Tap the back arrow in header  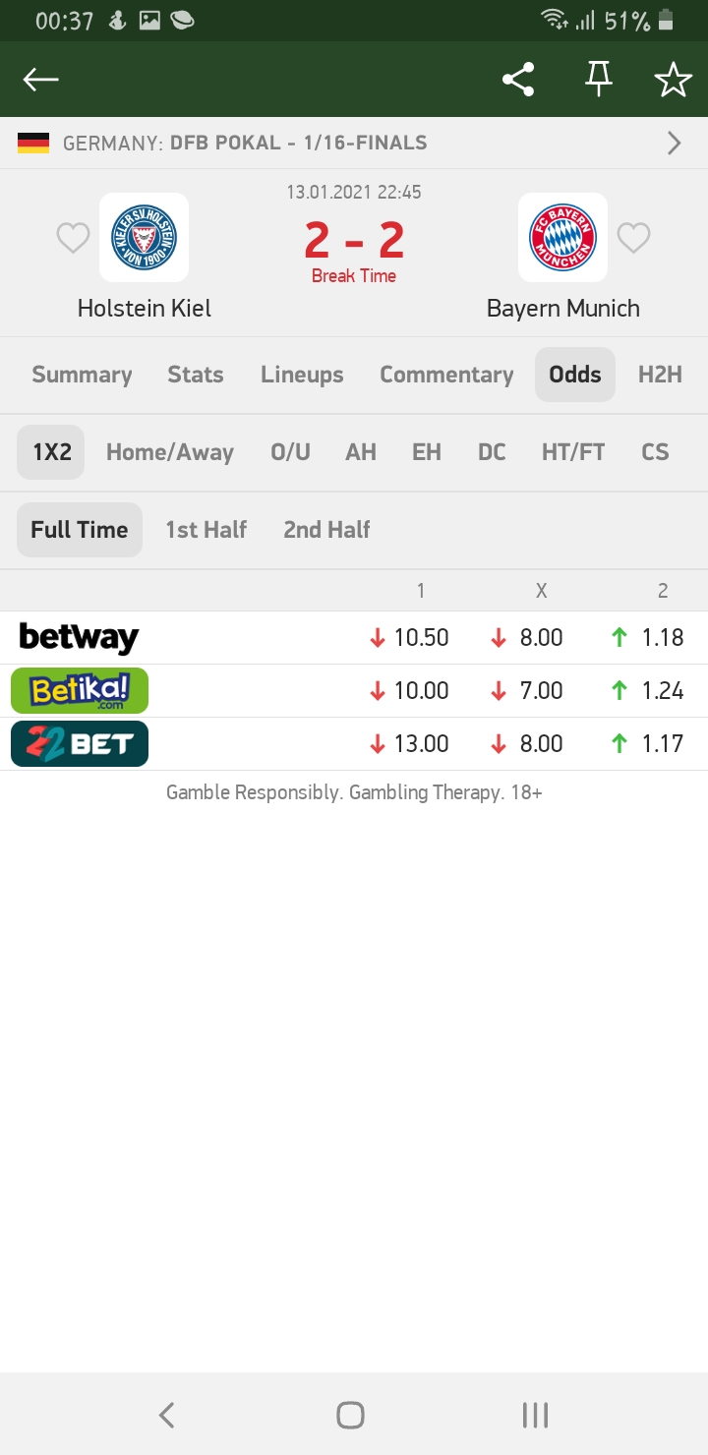[41, 80]
